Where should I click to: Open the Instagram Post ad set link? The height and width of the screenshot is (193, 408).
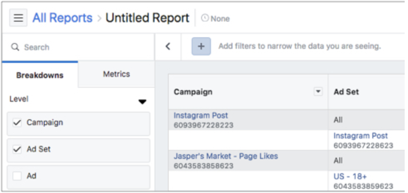360,136
